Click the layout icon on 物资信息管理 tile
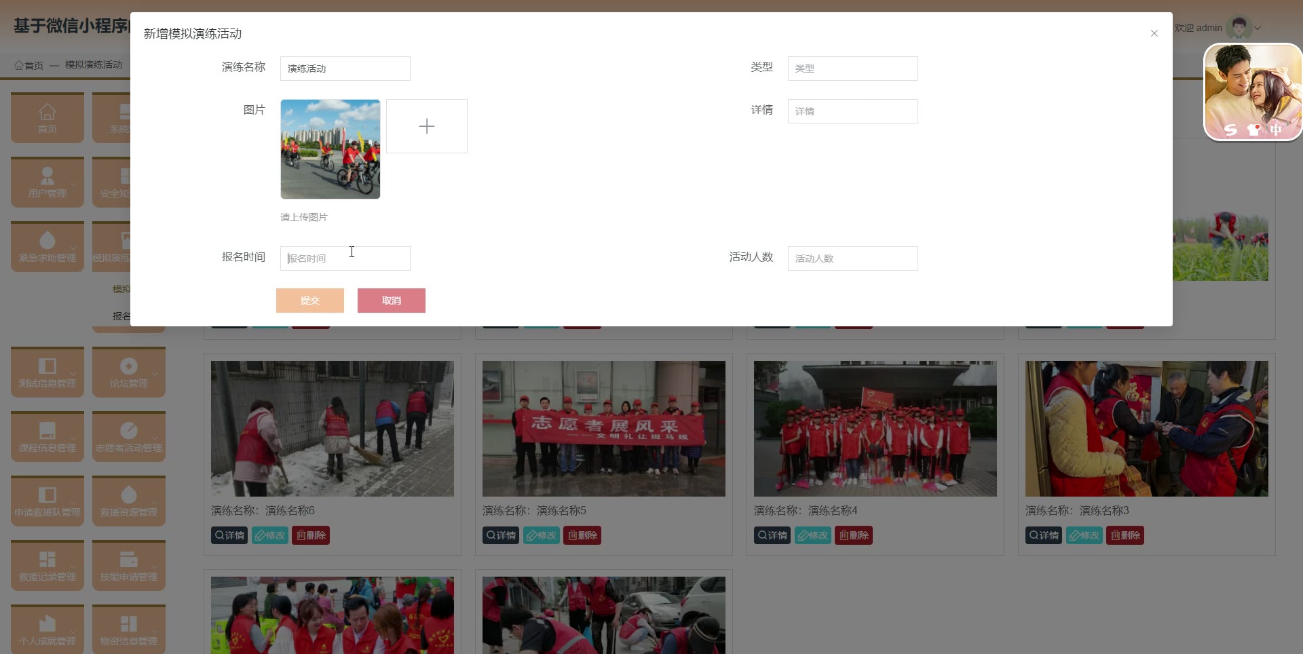The width and height of the screenshot is (1303, 654). click(128, 623)
